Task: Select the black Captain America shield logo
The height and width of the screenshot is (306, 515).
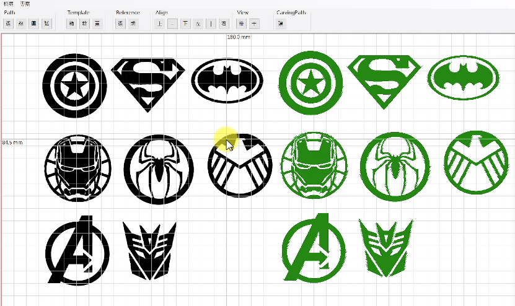Action: (x=74, y=85)
